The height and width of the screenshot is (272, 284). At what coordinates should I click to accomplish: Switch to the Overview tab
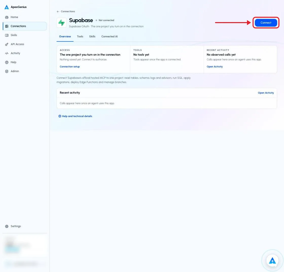point(65,37)
